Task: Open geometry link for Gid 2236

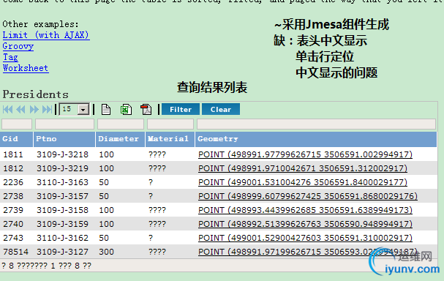Action: point(303,182)
